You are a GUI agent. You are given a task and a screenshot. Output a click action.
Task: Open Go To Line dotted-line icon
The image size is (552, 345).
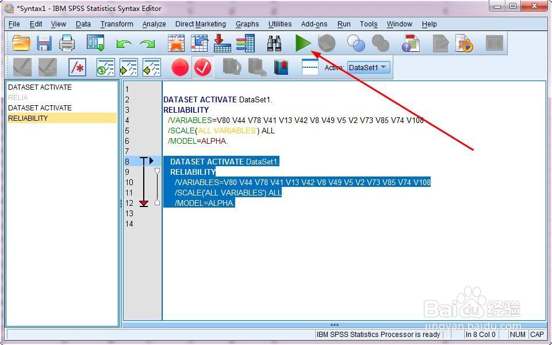pyautogui.click(x=310, y=67)
